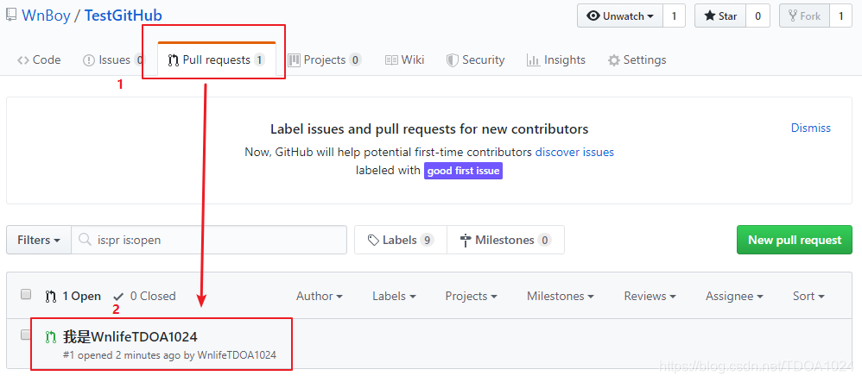Switch to the Code tab

[x=39, y=59]
